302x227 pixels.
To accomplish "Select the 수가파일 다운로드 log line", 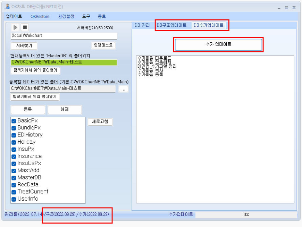I will coord(154,58).
